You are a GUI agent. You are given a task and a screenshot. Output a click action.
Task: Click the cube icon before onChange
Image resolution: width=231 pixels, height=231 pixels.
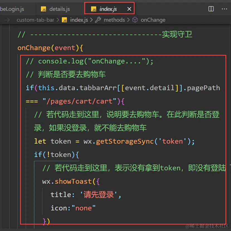tap(135, 20)
